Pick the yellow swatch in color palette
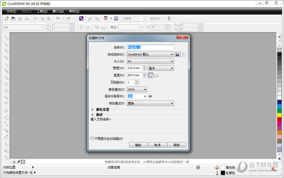This screenshot has width=284, height=178. (279, 115)
